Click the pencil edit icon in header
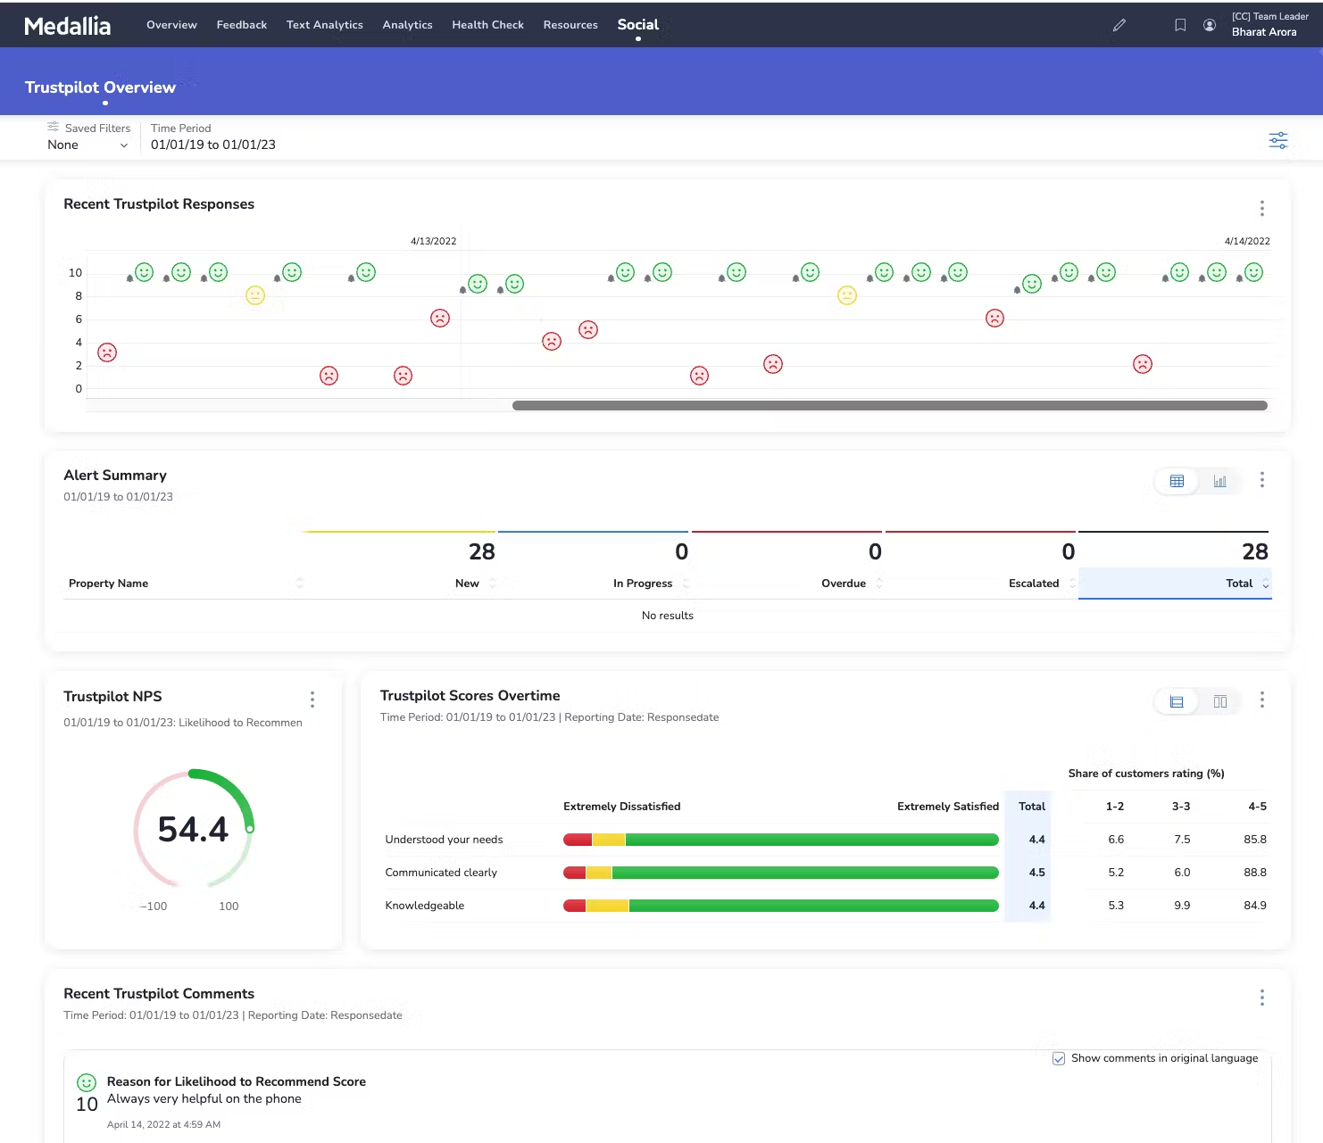Image resolution: width=1323 pixels, height=1143 pixels. 1119,25
